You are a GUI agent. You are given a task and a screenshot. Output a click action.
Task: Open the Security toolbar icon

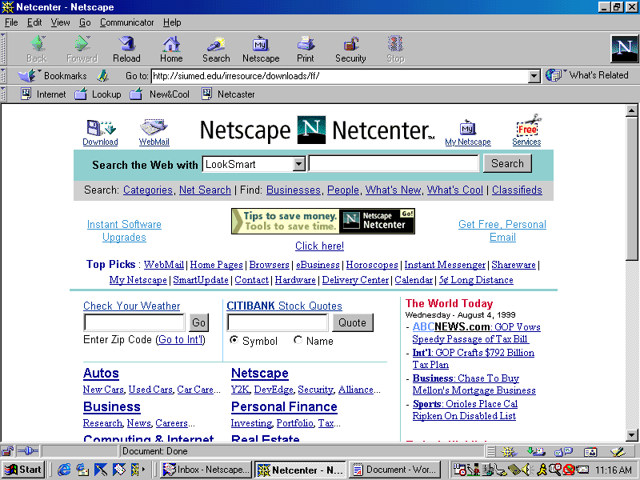point(350,49)
